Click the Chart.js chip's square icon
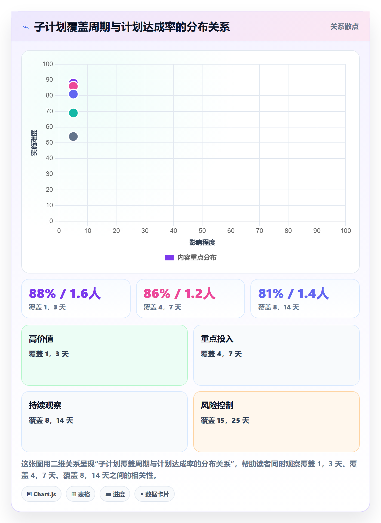Screen dimensions: 381x523 coord(29,494)
